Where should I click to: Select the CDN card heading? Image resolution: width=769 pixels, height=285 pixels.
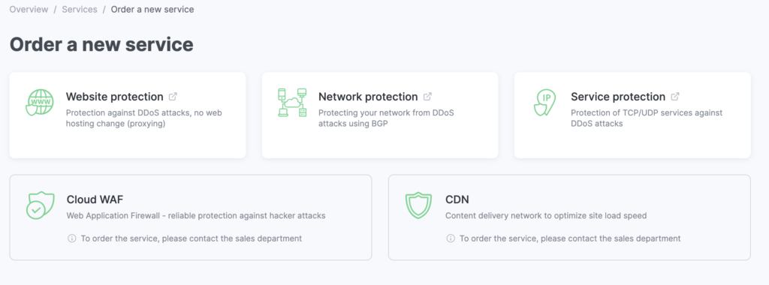click(x=457, y=199)
